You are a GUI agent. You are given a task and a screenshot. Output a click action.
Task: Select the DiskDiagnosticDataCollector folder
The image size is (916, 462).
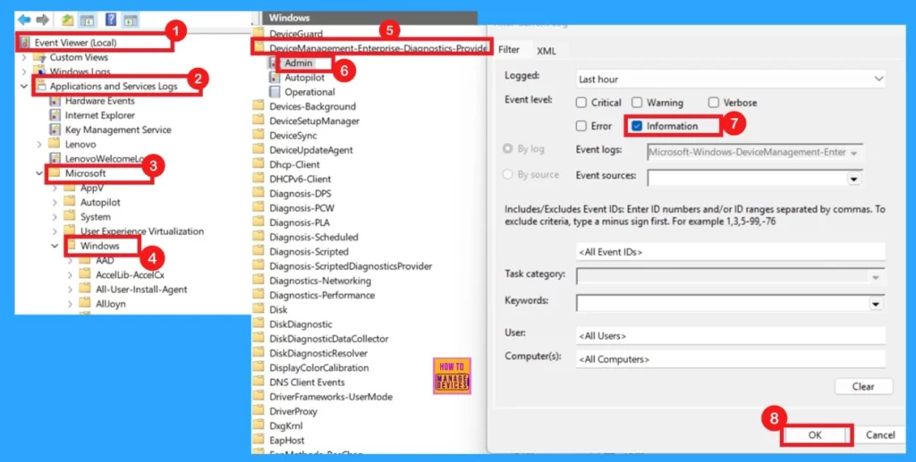(x=329, y=339)
